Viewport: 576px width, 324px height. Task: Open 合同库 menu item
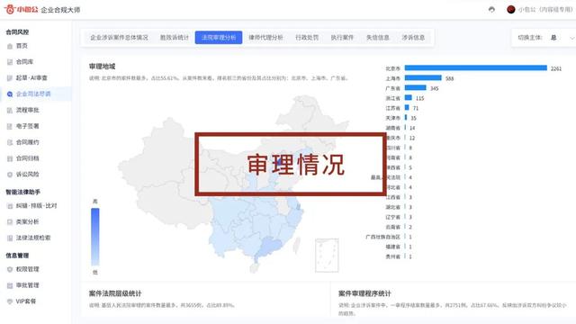point(24,62)
